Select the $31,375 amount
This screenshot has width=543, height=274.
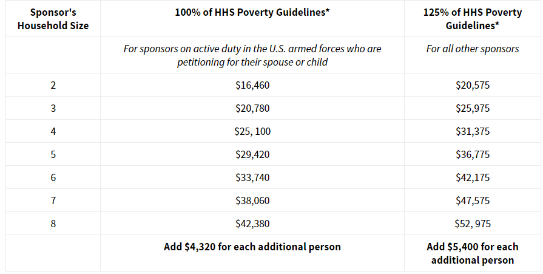(x=473, y=131)
